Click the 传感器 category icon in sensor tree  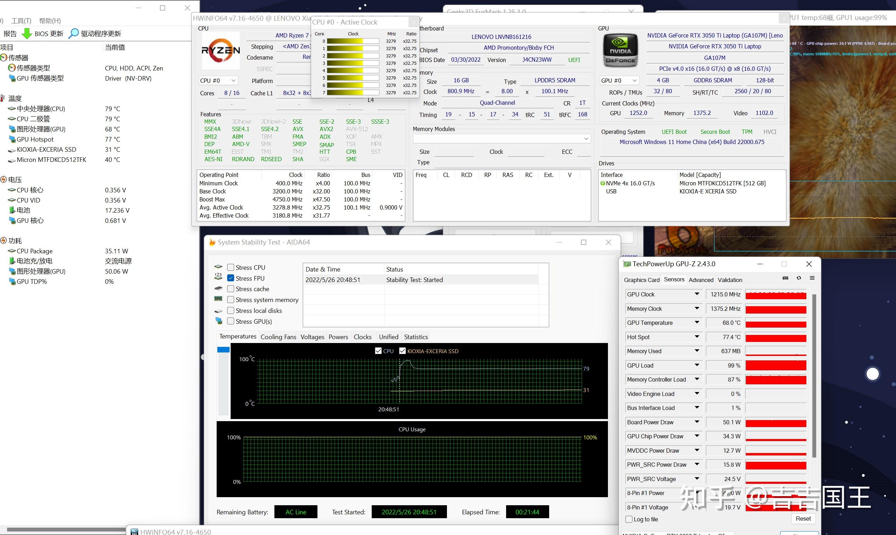[3, 58]
